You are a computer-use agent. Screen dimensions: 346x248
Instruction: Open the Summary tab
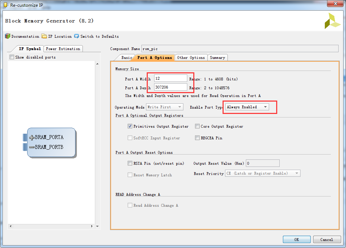click(217, 58)
